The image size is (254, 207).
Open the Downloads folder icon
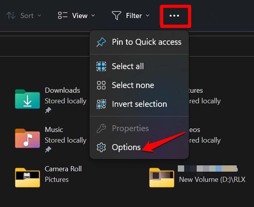click(28, 99)
